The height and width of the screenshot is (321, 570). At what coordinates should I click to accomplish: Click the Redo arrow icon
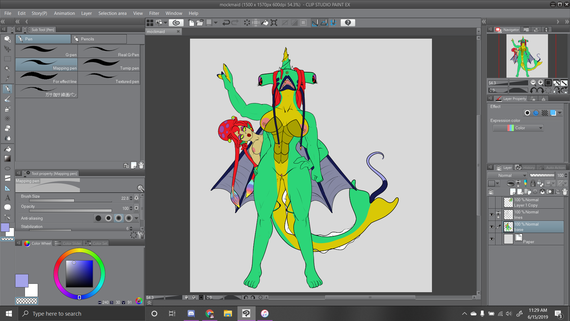(235, 23)
